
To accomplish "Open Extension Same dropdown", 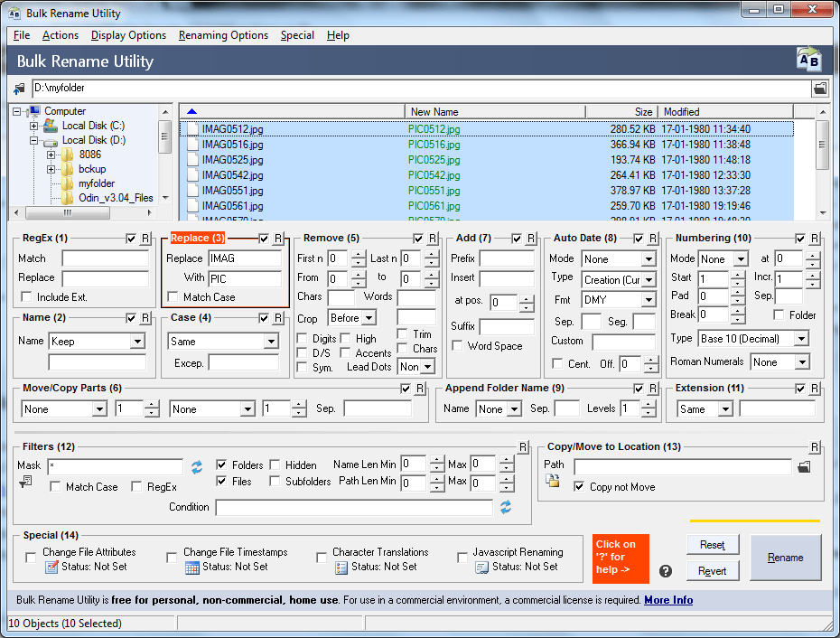I will [725, 409].
